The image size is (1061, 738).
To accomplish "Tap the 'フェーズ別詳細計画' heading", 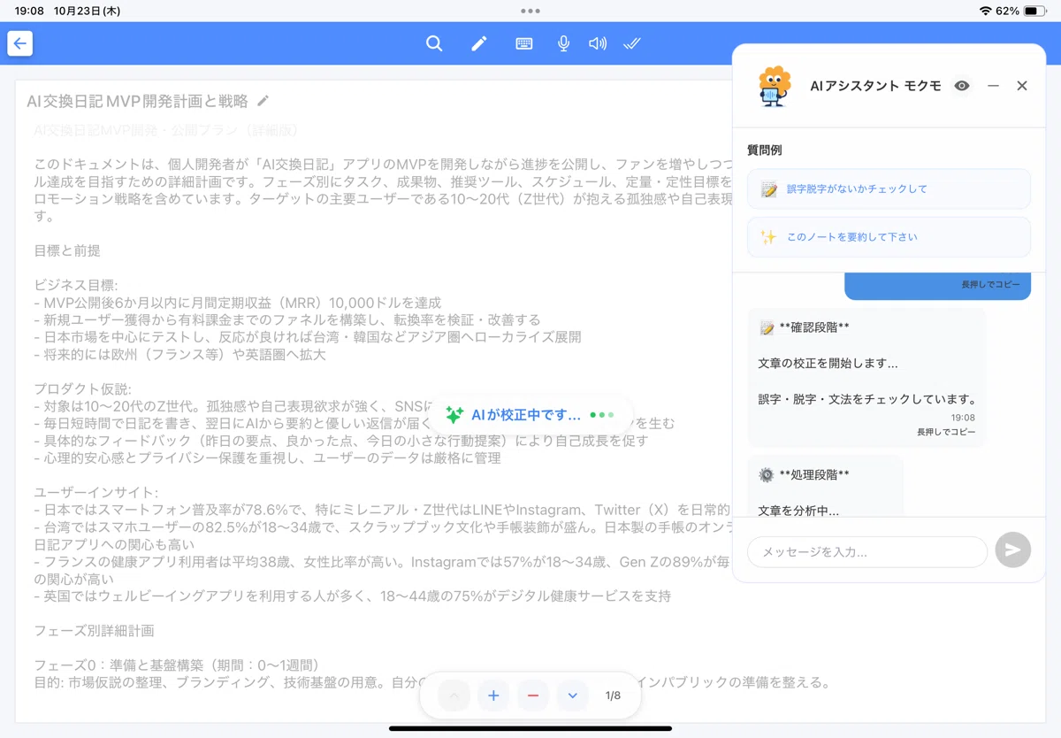I will [94, 631].
